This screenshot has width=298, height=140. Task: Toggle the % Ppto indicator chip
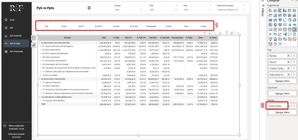tap(168, 26)
